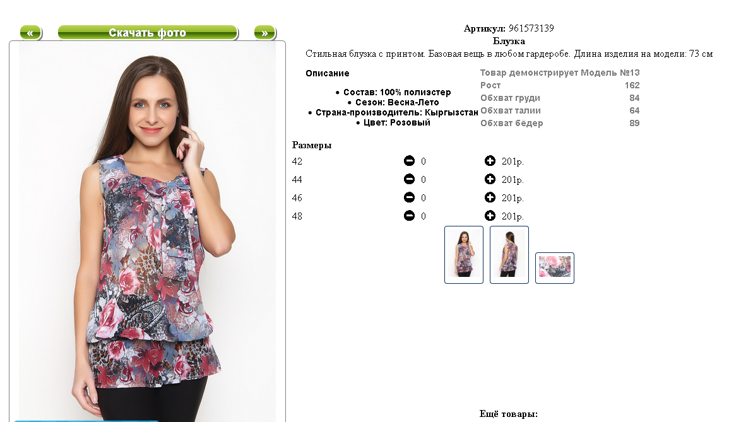
Task: Click the minus icon for size 42
Action: (x=409, y=161)
